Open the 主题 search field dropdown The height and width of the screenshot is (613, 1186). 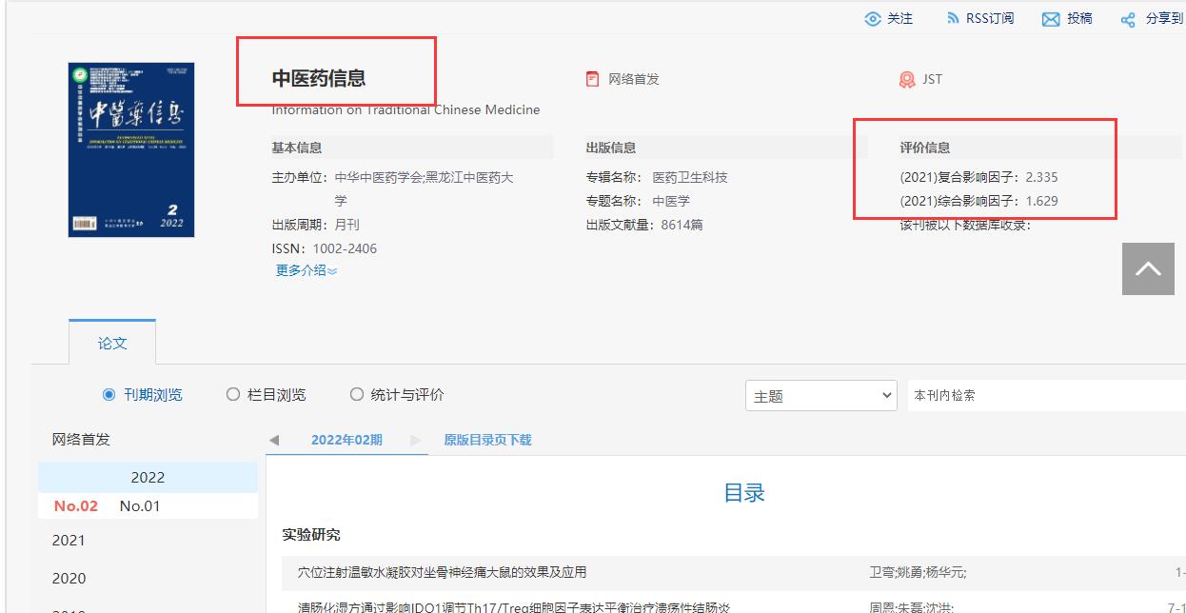[820, 395]
